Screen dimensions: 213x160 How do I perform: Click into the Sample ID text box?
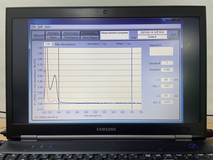(x=161, y=51)
